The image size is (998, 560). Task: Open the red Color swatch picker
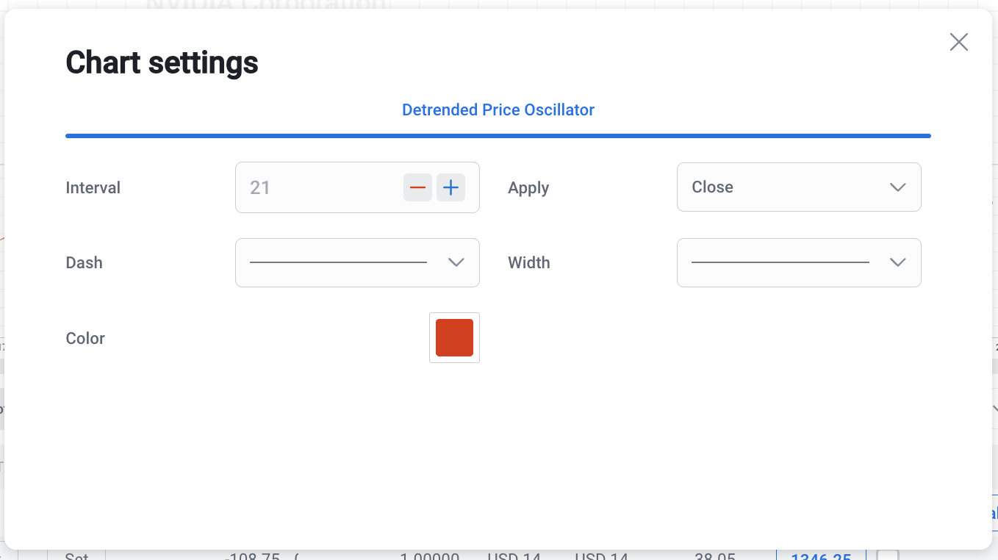(454, 338)
